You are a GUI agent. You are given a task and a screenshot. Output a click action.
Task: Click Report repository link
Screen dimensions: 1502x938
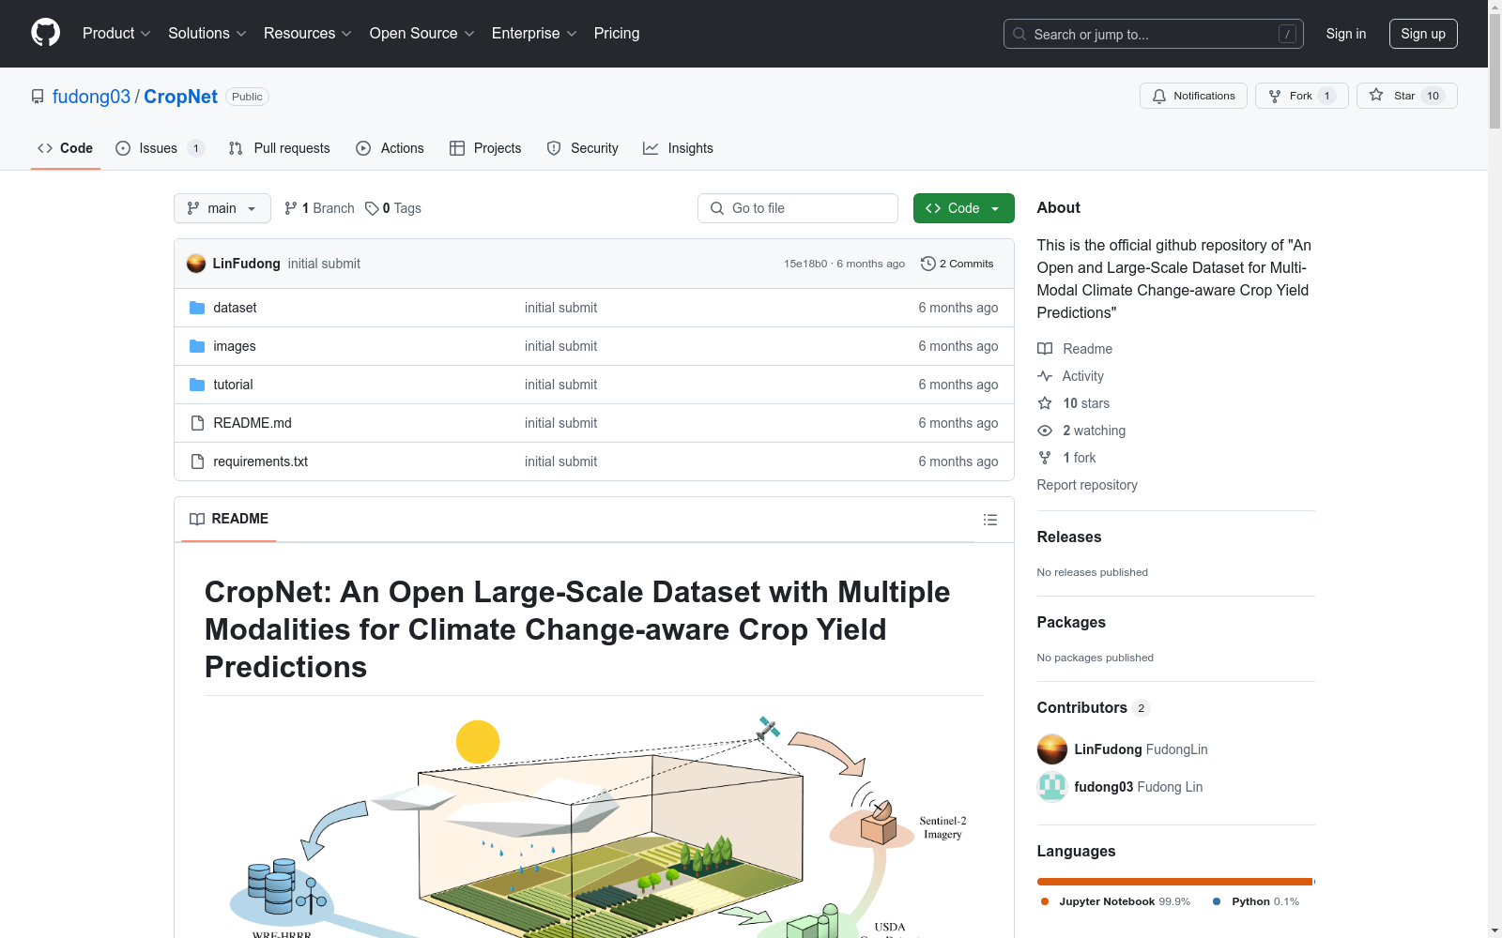1087,485
